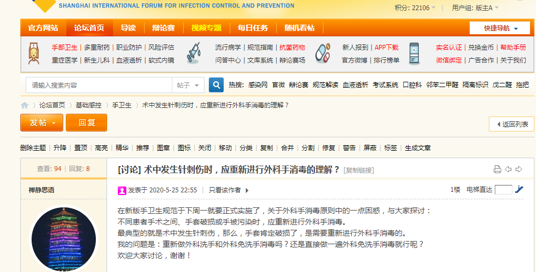536x272 pixels.
Task: Click 手部卫生 category link
Action: coord(65,48)
